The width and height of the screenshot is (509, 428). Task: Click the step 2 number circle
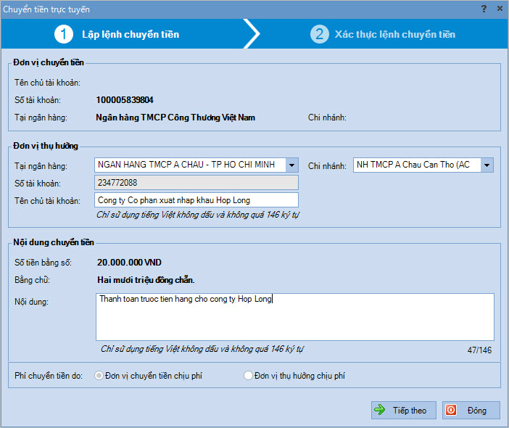[x=319, y=34]
